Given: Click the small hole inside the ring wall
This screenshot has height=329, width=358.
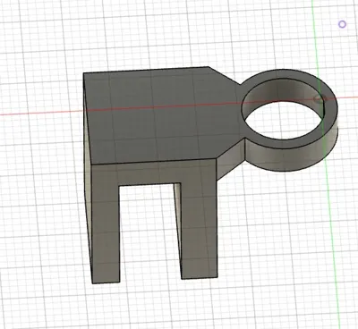Looking at the screenshot, I should click(x=320, y=99).
